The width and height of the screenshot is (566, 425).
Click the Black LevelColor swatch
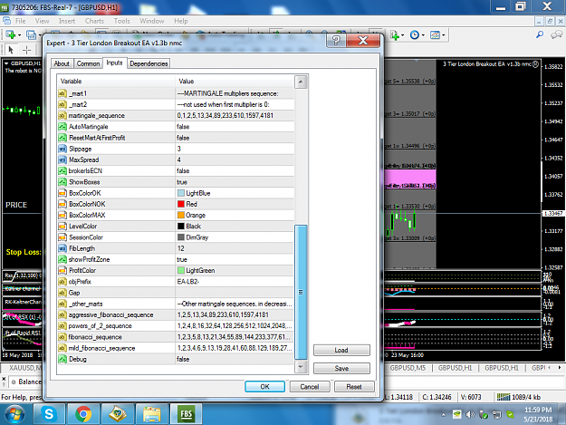click(x=181, y=227)
